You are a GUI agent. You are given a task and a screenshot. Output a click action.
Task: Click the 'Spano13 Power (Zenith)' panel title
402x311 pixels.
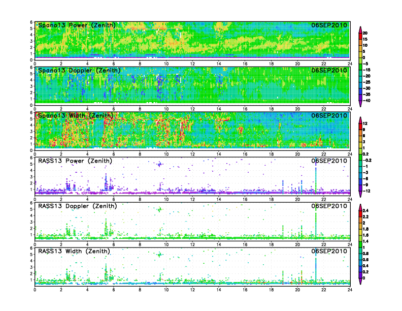click(77, 25)
